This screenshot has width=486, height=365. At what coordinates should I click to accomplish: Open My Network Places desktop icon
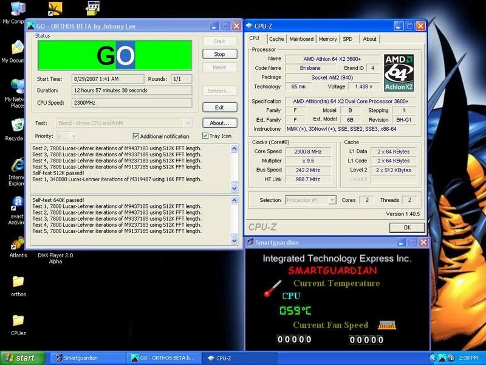pyautogui.click(x=18, y=86)
